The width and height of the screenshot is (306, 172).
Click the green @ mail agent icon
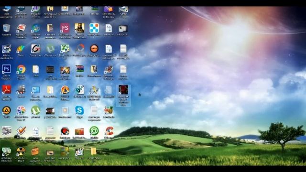94,131
